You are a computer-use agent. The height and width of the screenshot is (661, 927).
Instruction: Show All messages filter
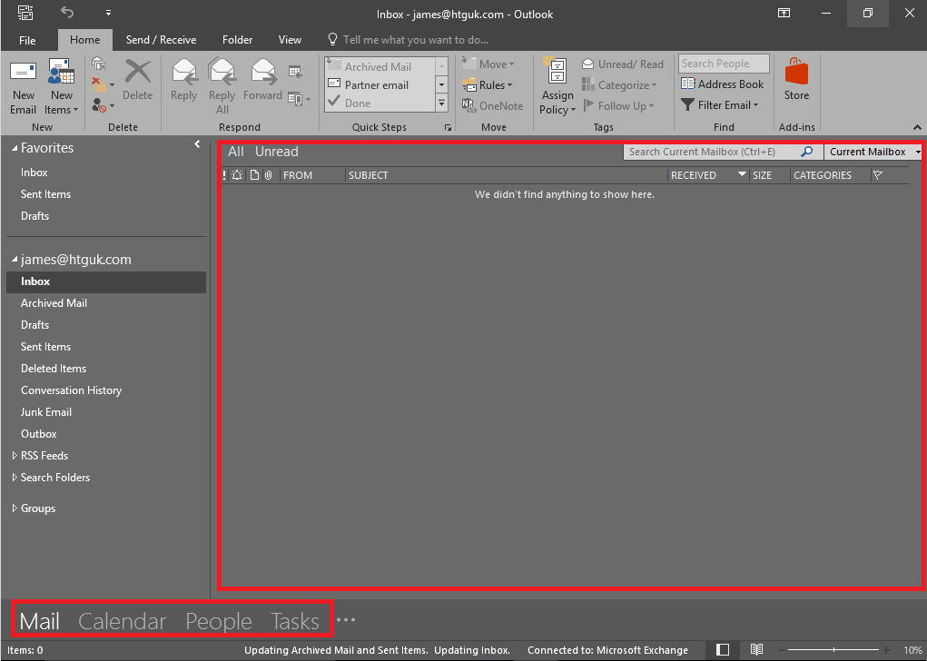(236, 152)
